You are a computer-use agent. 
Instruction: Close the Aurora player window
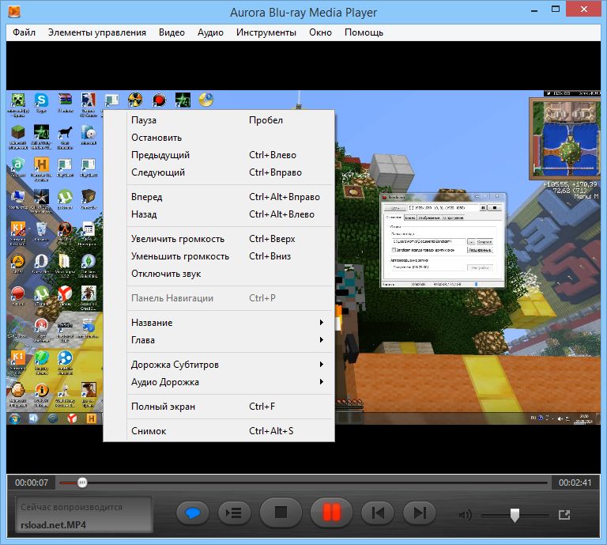click(x=583, y=9)
